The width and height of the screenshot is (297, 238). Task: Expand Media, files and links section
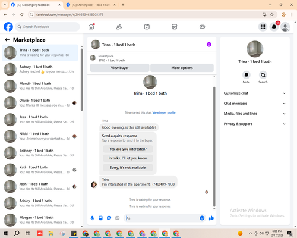(x=255, y=114)
